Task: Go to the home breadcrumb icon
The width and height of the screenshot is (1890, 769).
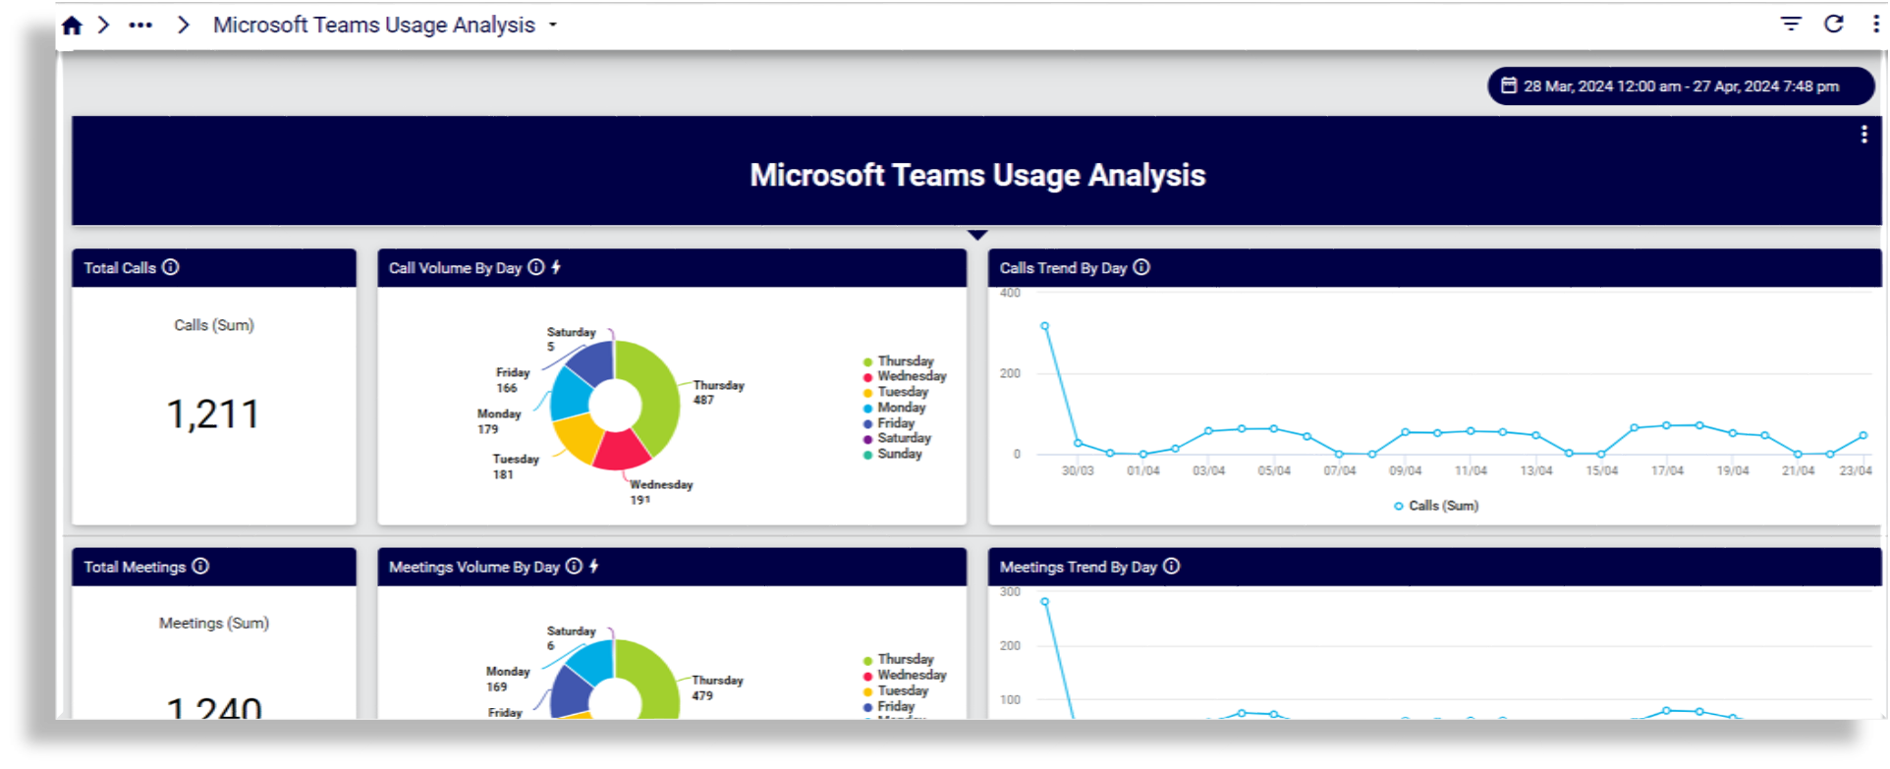Action: [72, 26]
